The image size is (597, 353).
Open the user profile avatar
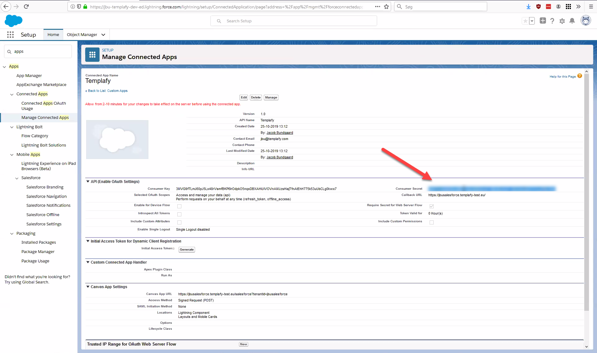[586, 21]
